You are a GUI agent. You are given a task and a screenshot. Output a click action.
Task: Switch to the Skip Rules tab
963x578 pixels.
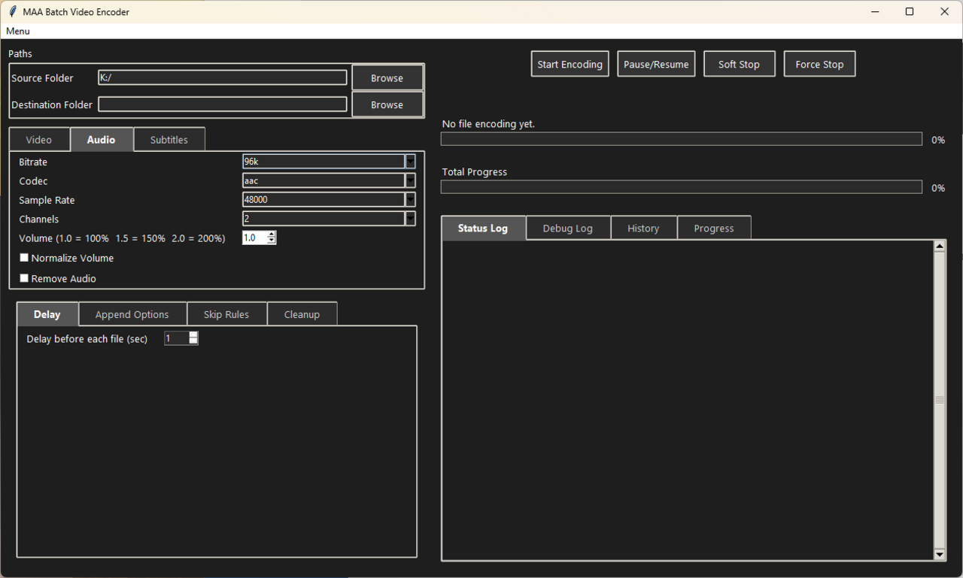click(x=226, y=314)
